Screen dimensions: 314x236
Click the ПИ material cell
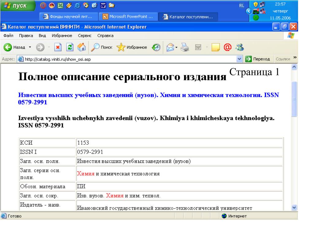point(179,186)
